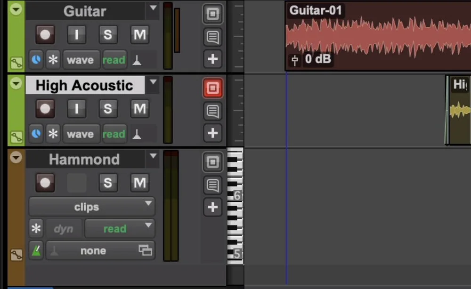This screenshot has height=289, width=471.
Task: Click the asterisk icon on High Acoustic track
Action: point(53,134)
